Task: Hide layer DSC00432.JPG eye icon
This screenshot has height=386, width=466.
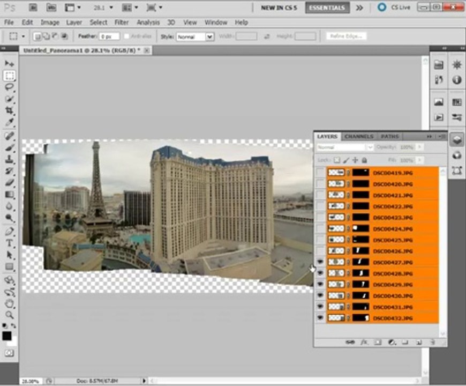Action: tap(320, 318)
